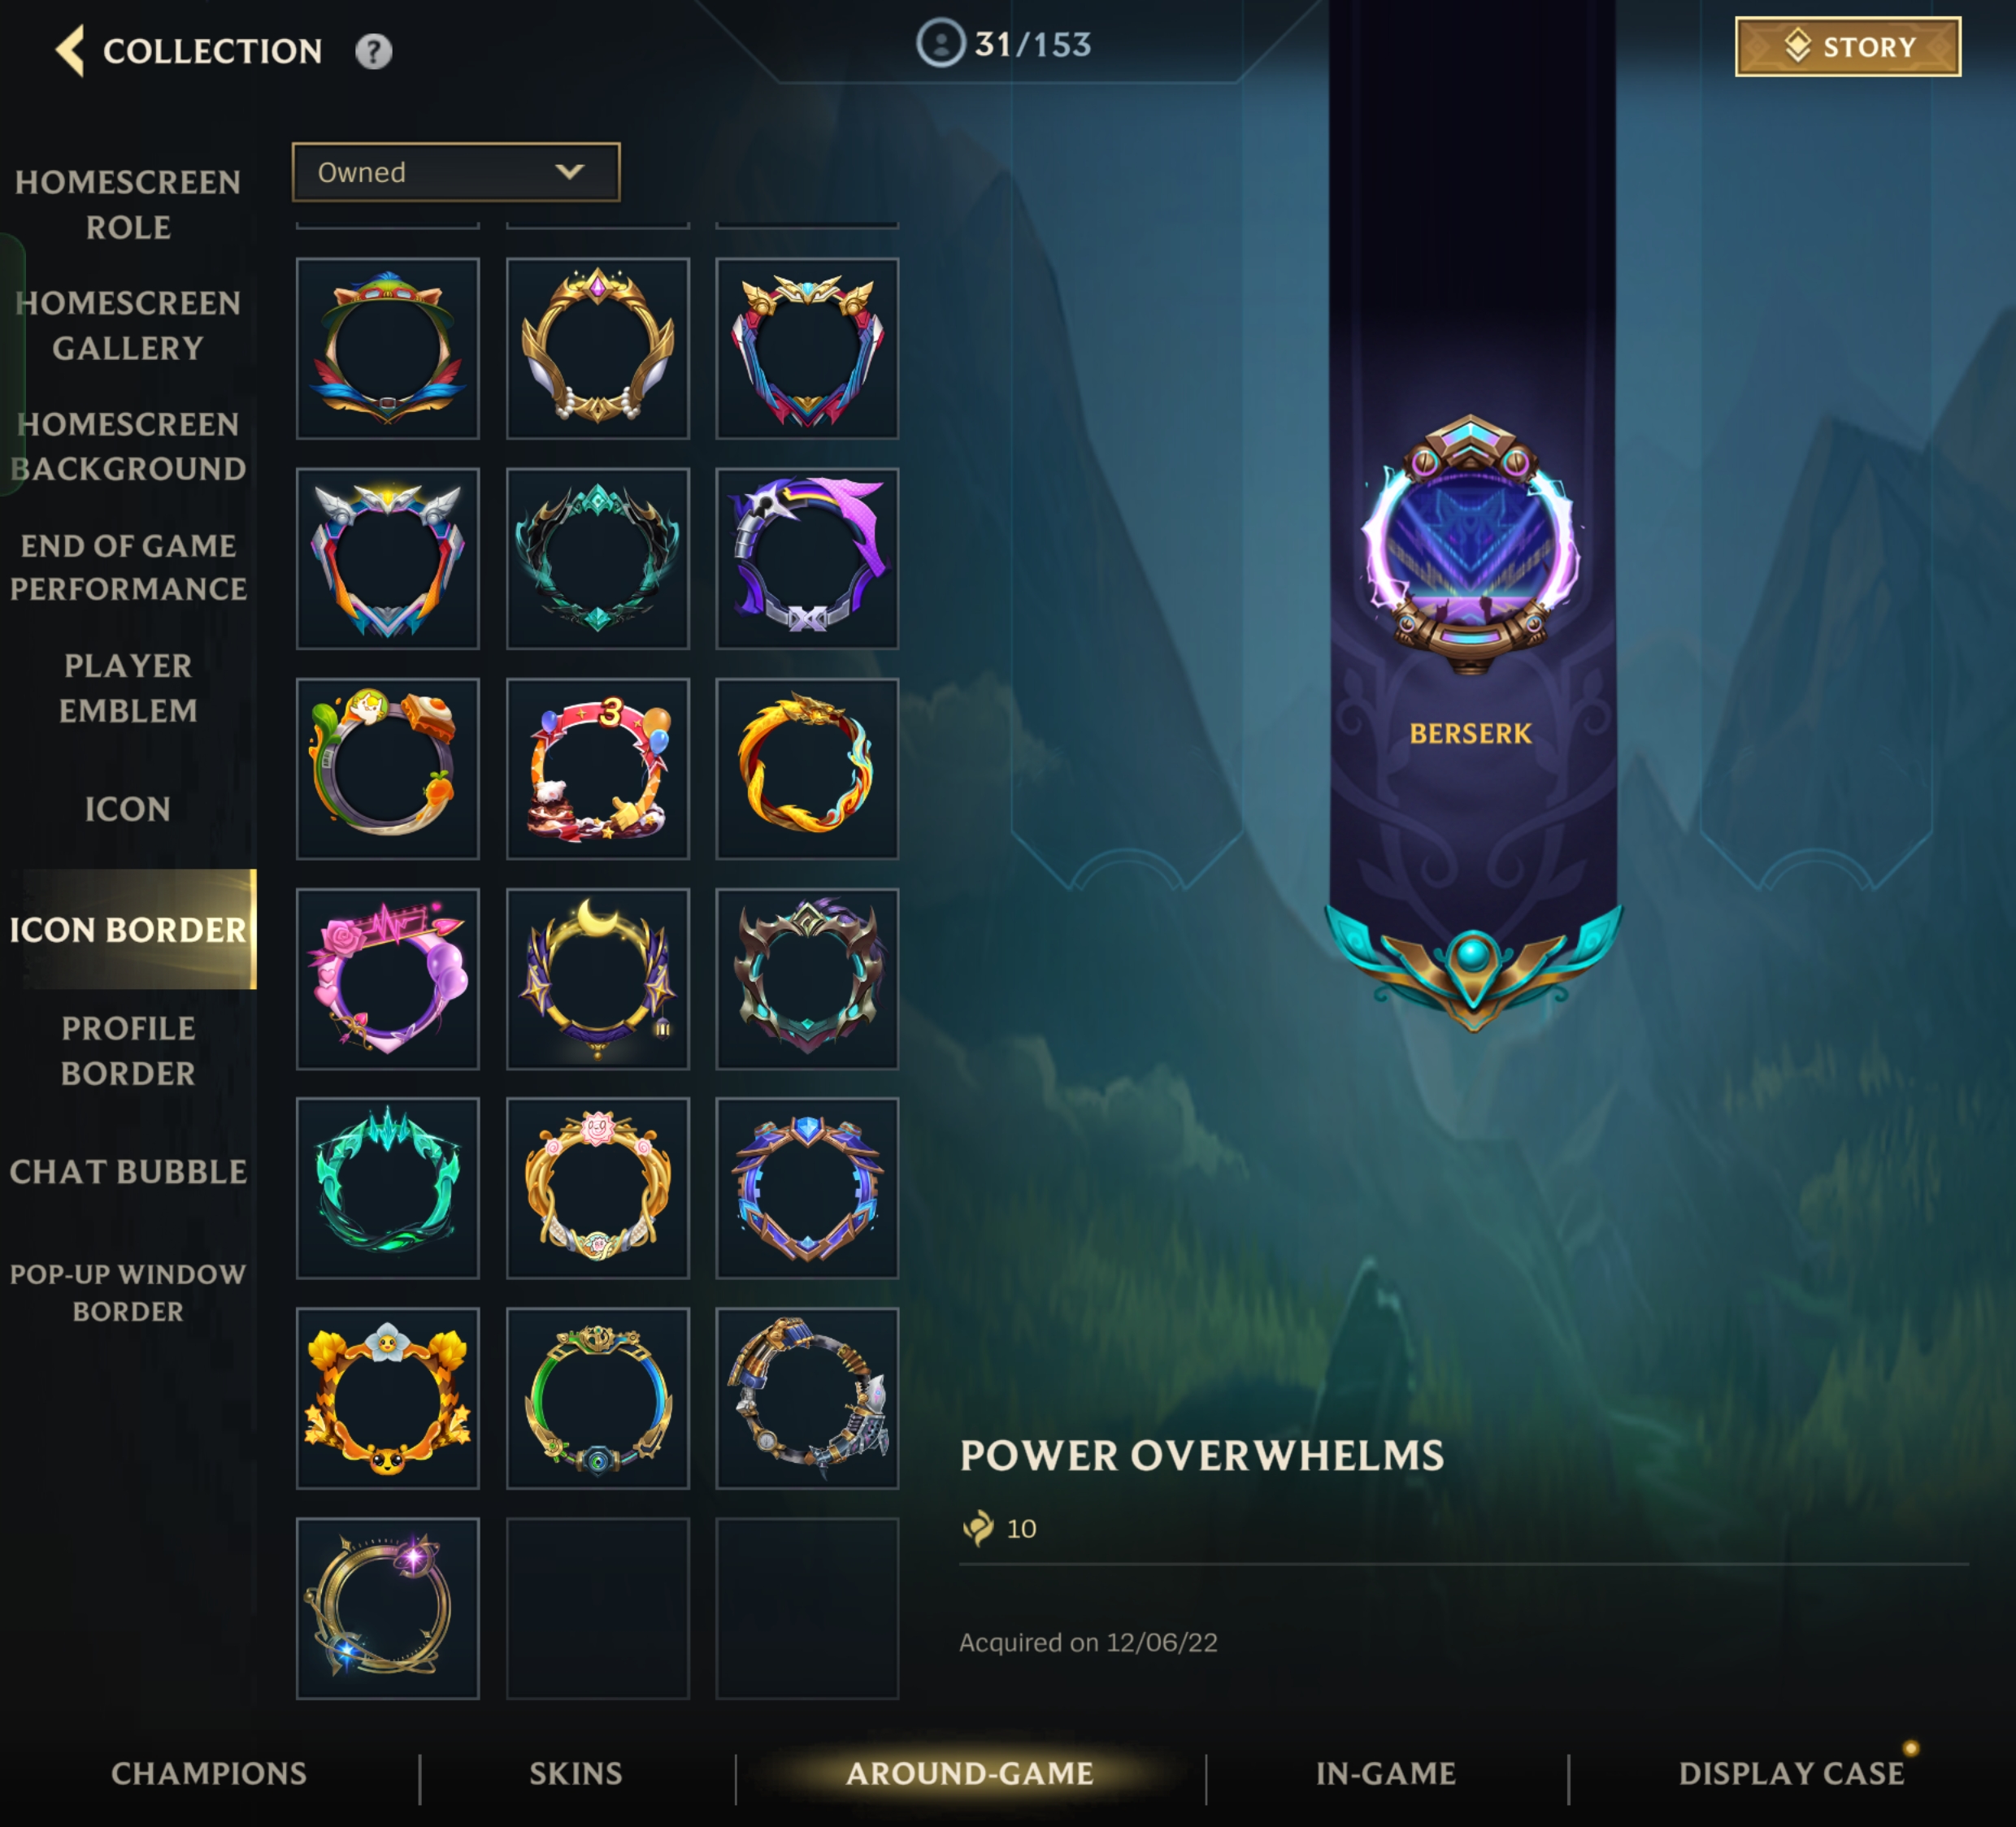
Task: Go to the Skins tab
Action: pos(576,1773)
